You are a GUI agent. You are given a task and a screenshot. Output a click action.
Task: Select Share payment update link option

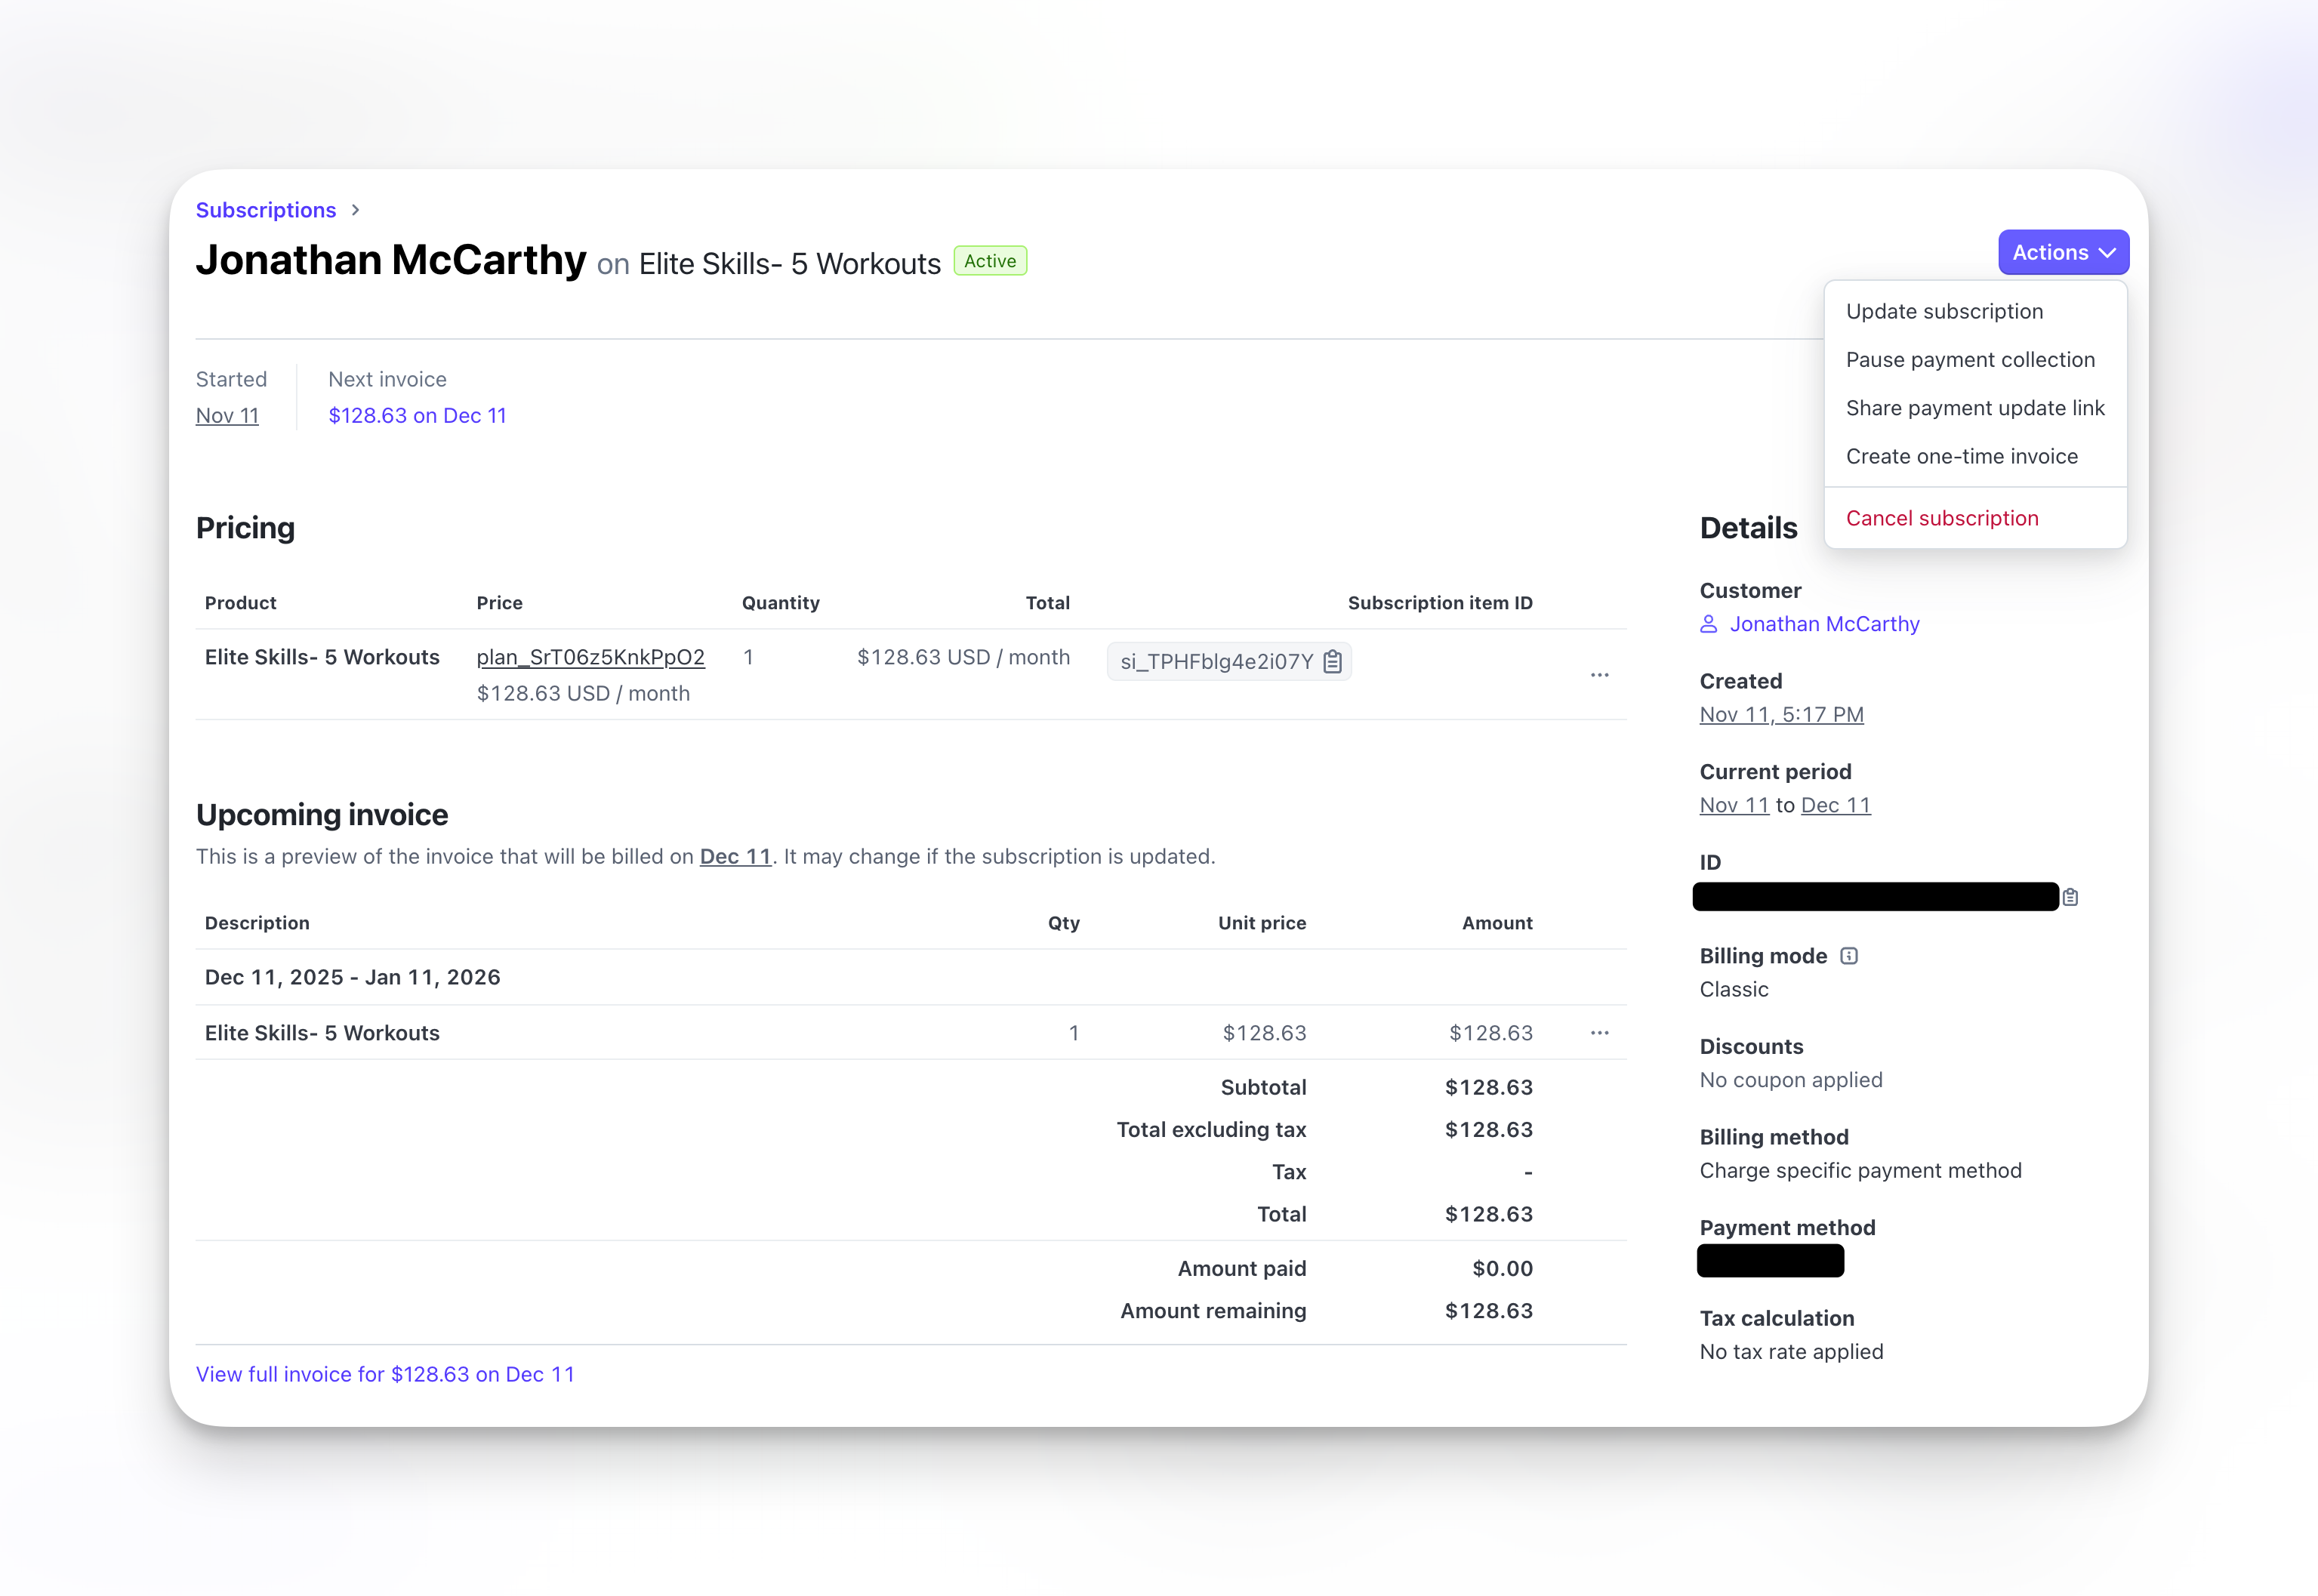pos(1975,408)
